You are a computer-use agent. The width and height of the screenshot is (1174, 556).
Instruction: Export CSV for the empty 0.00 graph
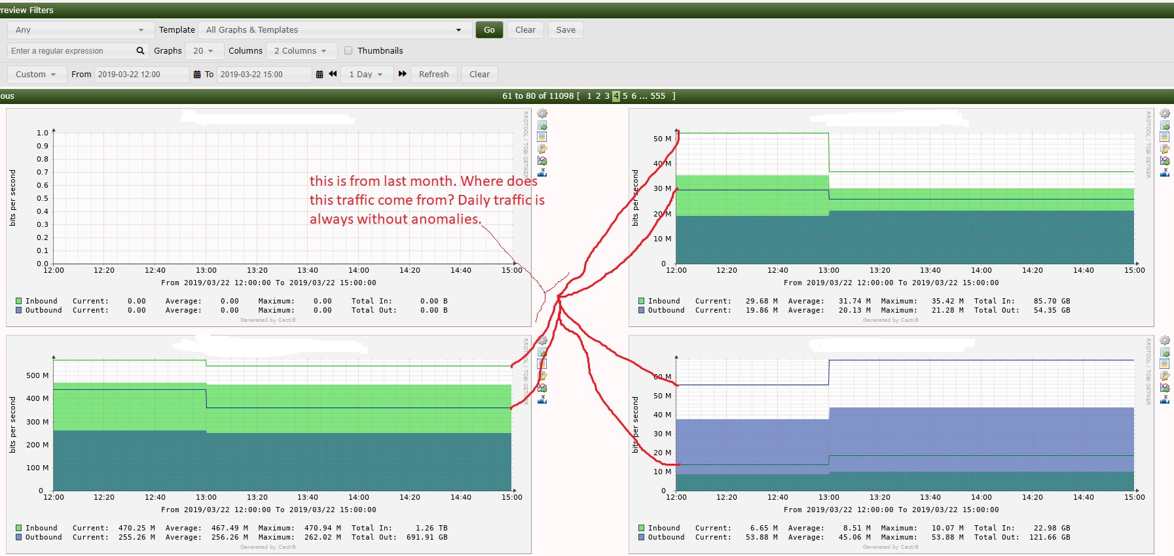pyautogui.click(x=542, y=125)
